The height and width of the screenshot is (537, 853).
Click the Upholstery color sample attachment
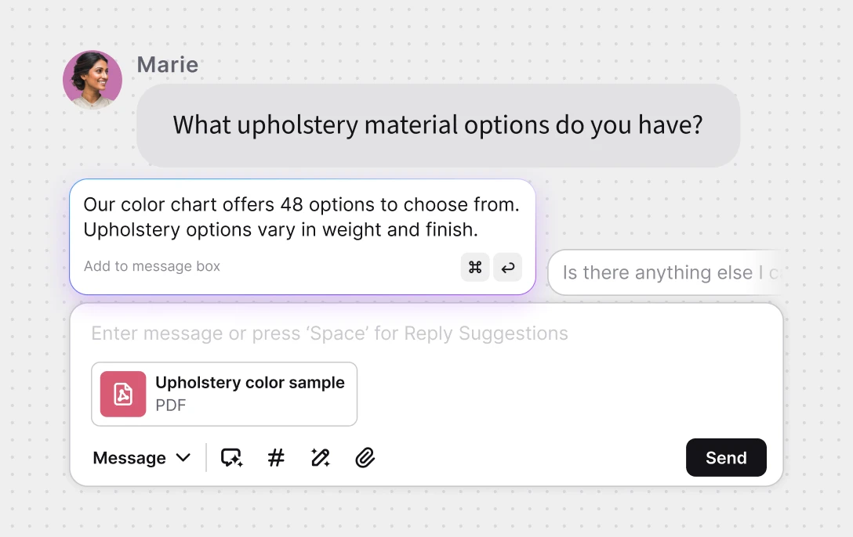(224, 394)
